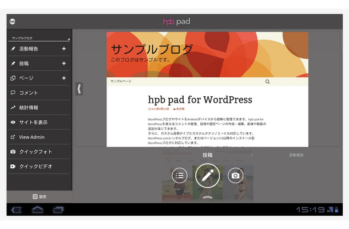Add new 活動報告 with plus icon
Image resolution: width=349 pixels, height=229 pixels.
tap(64, 49)
